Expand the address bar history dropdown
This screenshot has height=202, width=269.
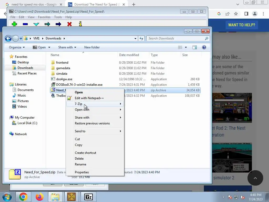coord(135,38)
